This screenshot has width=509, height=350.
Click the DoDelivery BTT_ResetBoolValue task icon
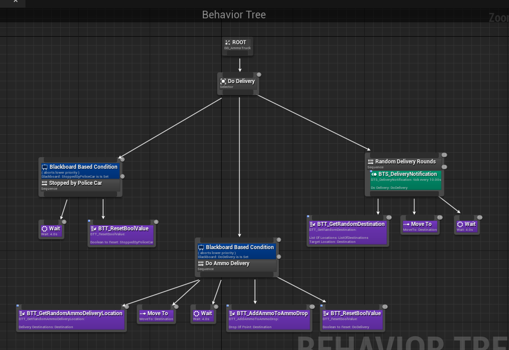point(326,314)
